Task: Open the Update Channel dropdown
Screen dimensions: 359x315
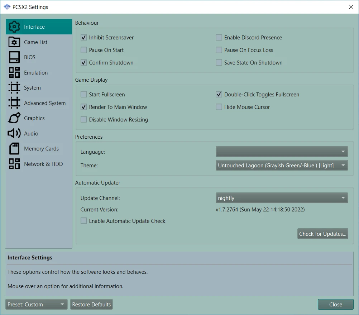Action: click(282, 198)
